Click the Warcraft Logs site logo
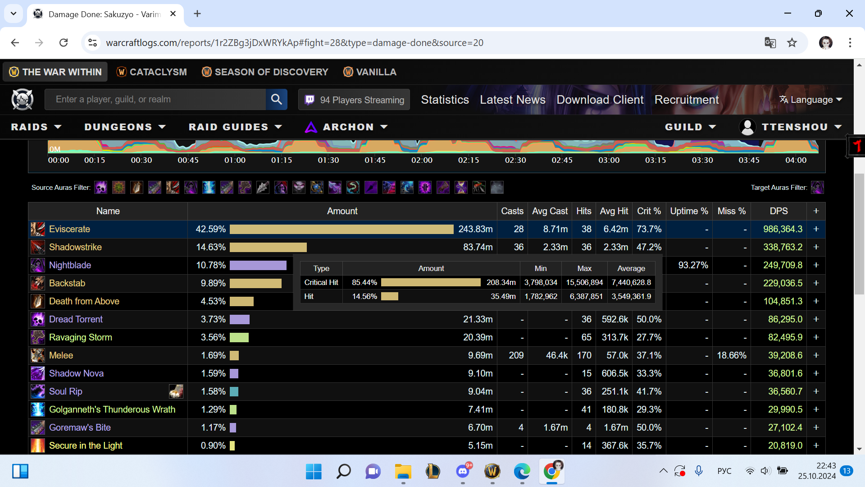Image resolution: width=865 pixels, height=487 pixels. [23, 100]
